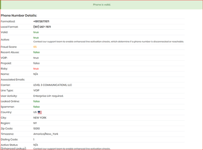Click support team note under Active
203x150 pixels.
(x=109, y=42)
